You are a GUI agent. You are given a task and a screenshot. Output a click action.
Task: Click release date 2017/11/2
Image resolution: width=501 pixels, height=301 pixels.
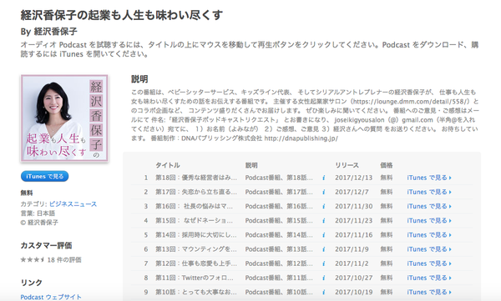(352, 263)
